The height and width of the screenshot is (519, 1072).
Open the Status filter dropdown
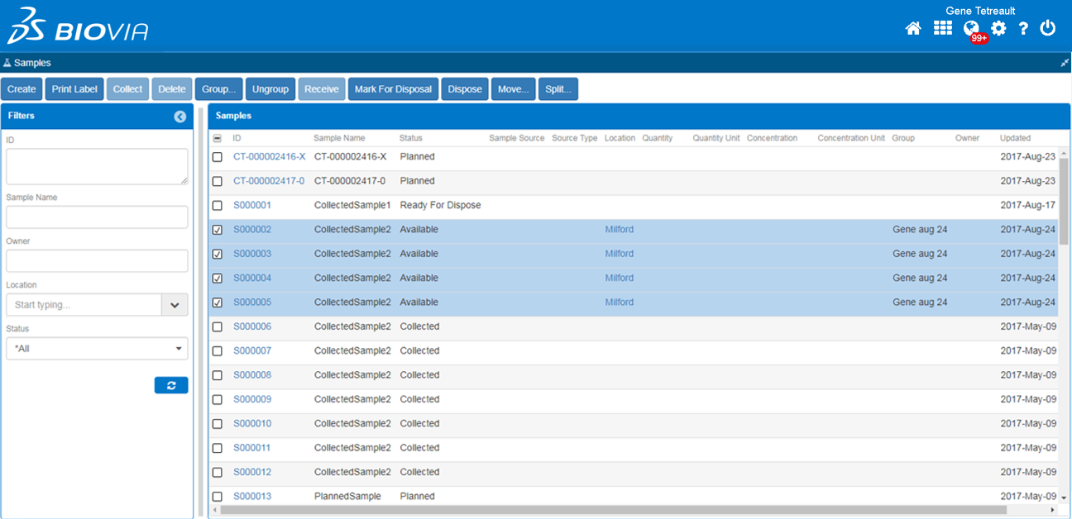point(97,349)
